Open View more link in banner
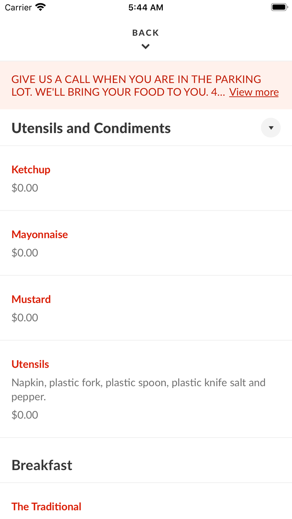Viewport: 292px width, 519px height. tap(254, 92)
